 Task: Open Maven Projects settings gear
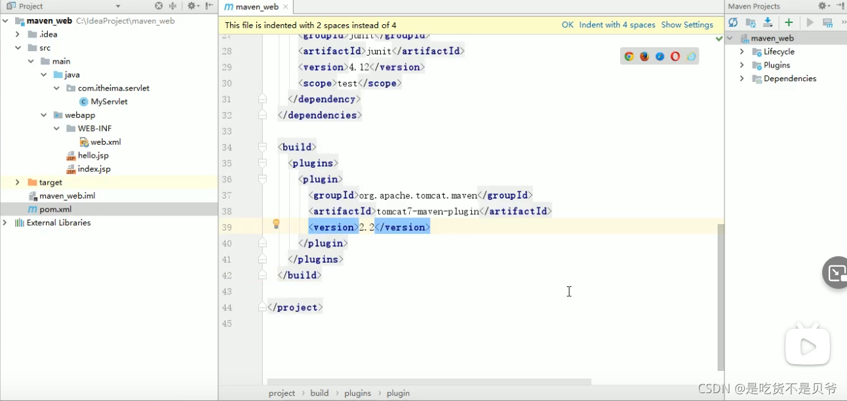[824, 6]
